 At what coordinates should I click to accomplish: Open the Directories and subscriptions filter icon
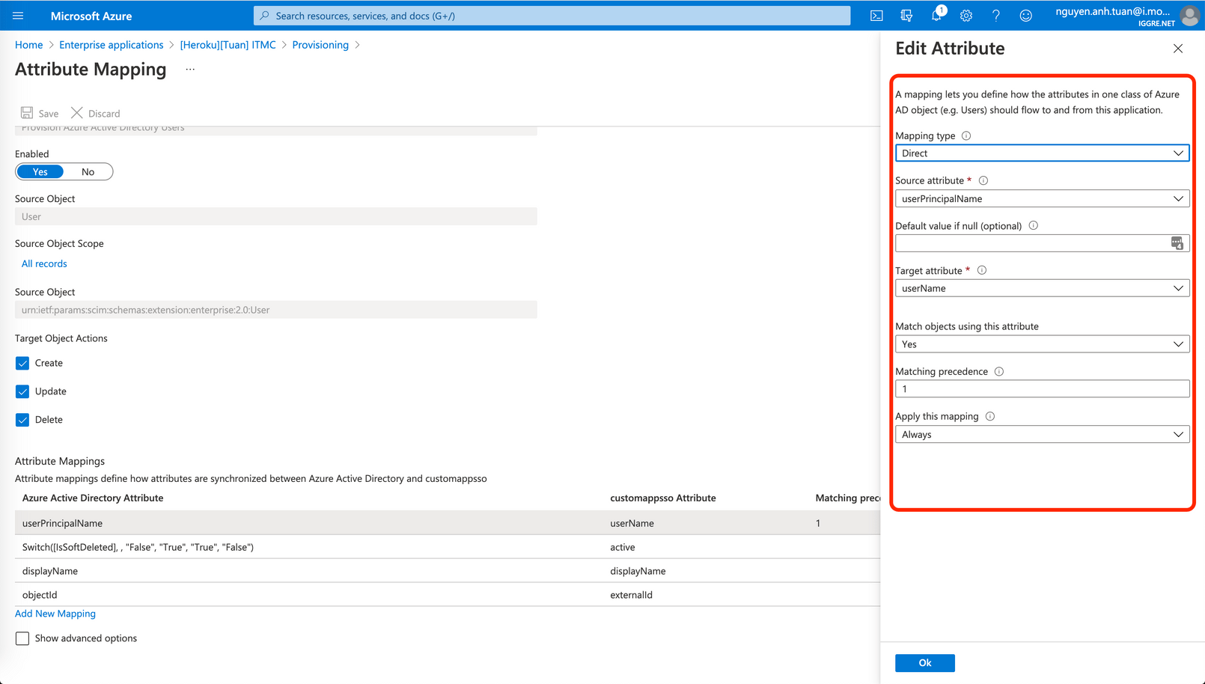tap(906, 16)
